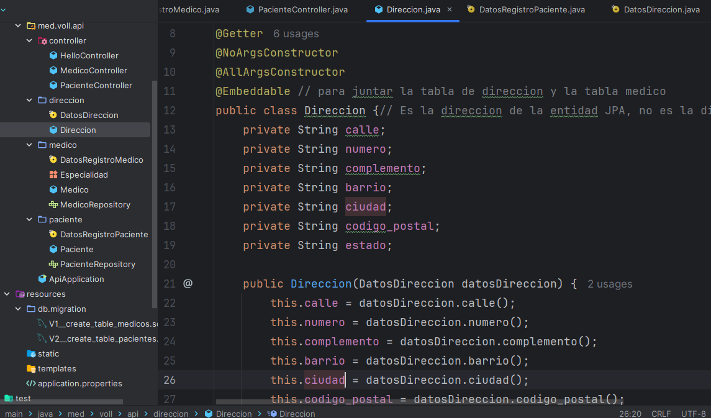Collapse the resources folder
This screenshot has width=711, height=418.
coord(7,294)
